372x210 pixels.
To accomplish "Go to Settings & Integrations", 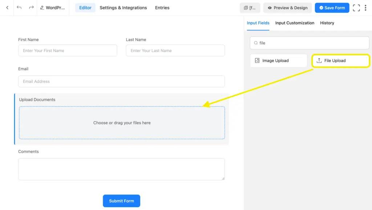I will pyautogui.click(x=123, y=8).
